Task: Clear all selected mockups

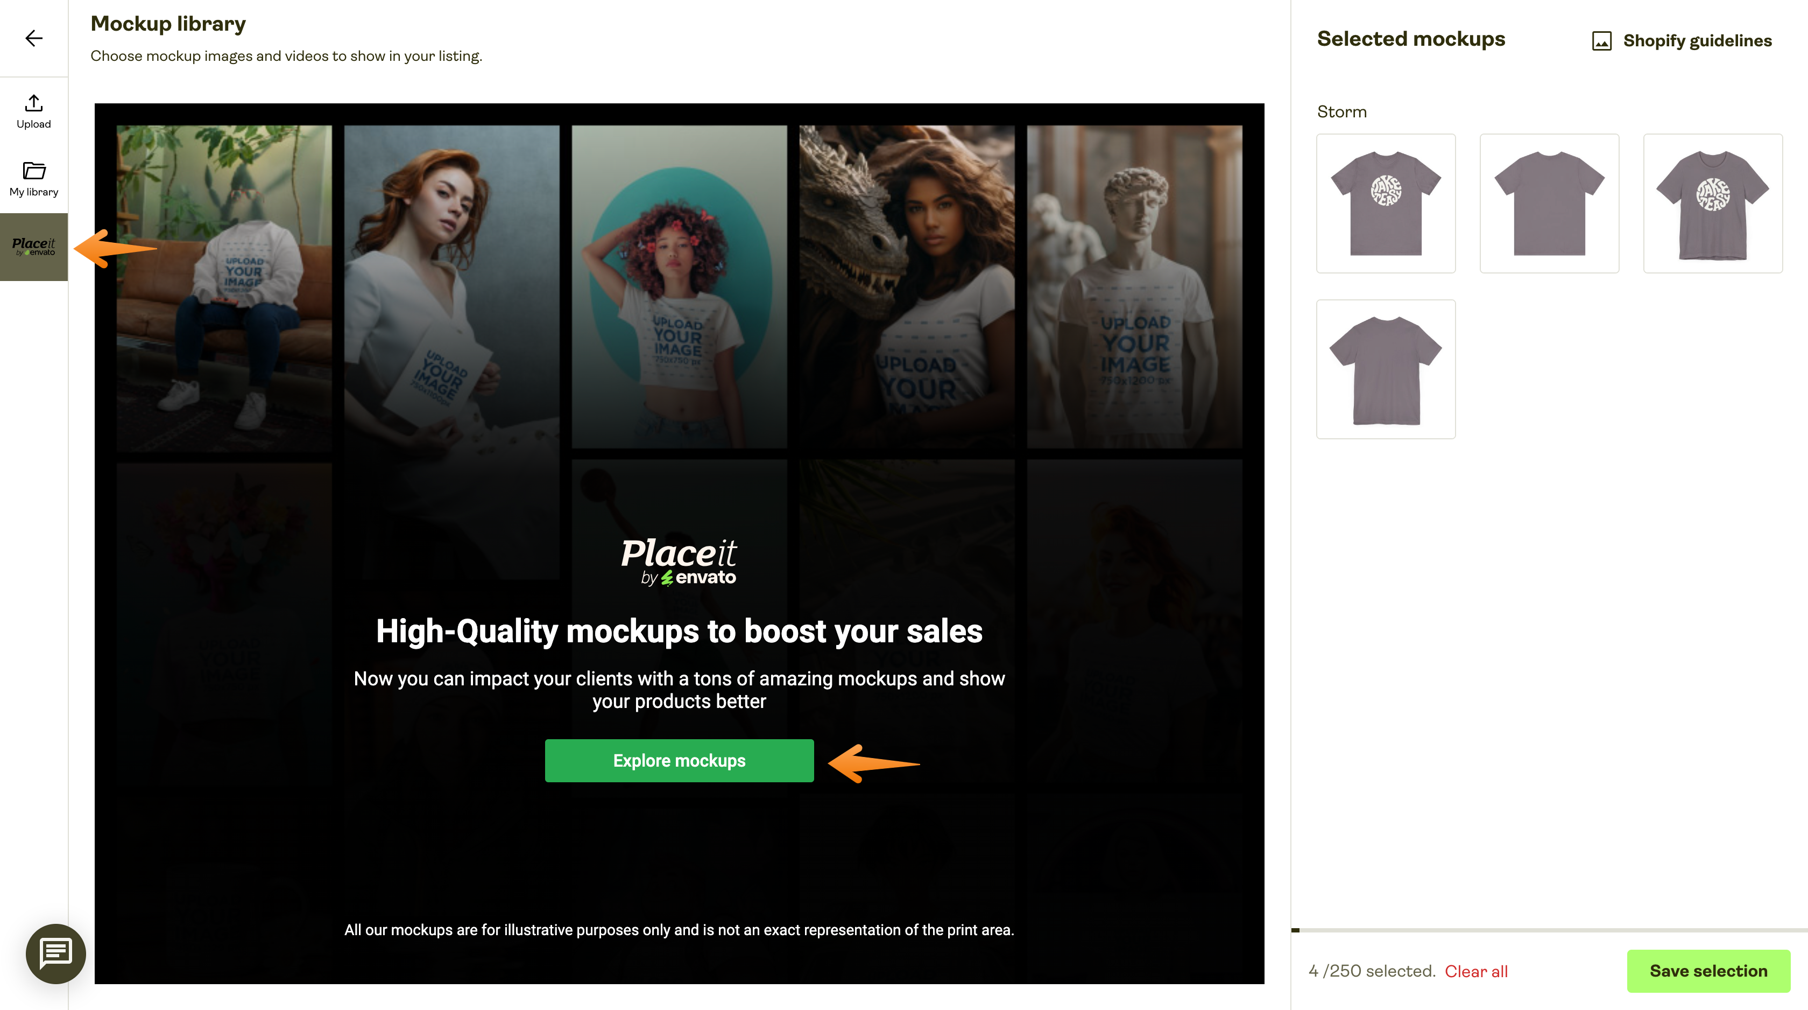Action: 1476,971
